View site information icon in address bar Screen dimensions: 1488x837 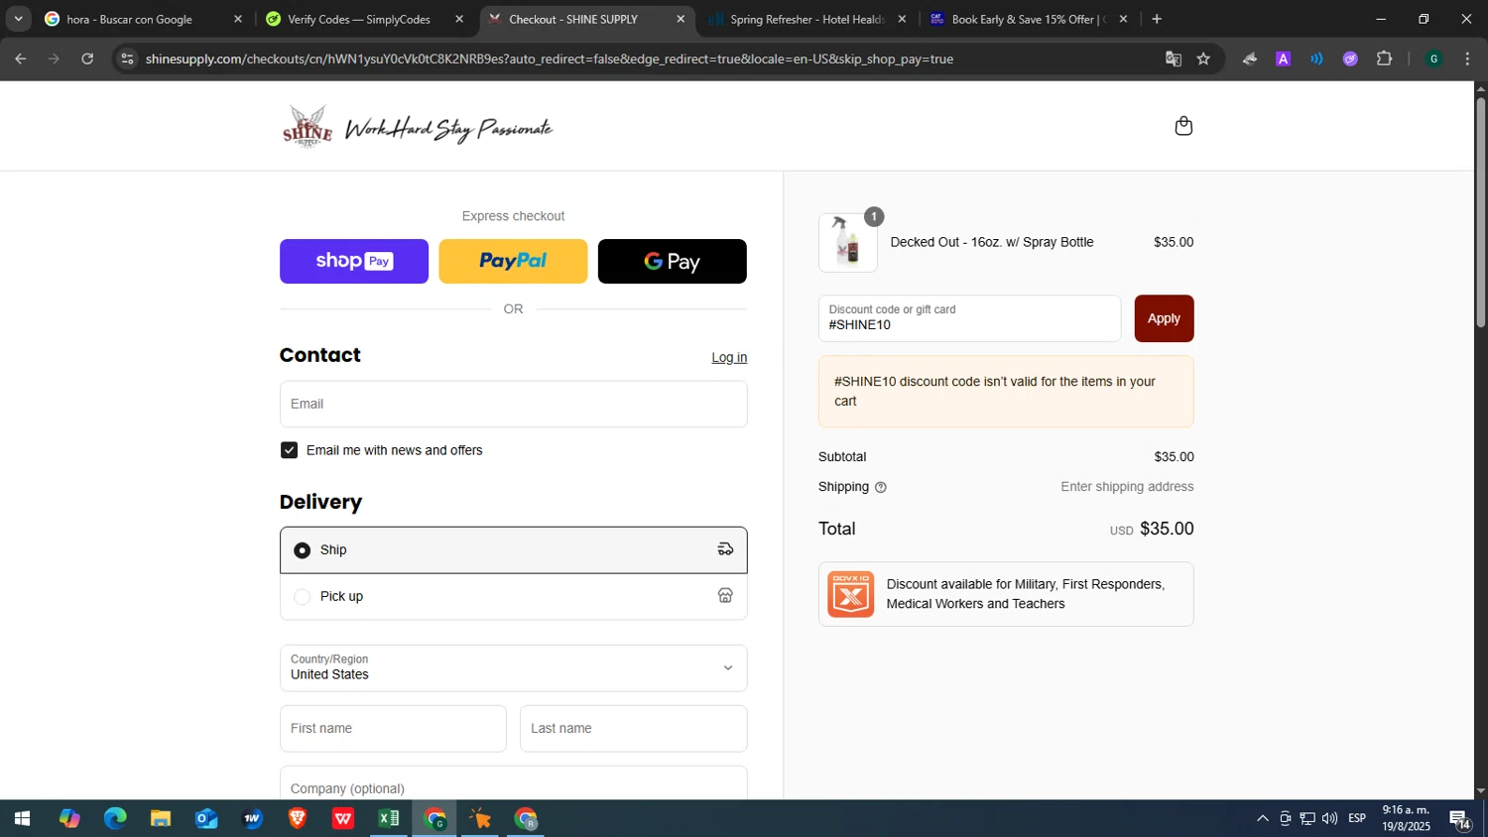click(x=127, y=59)
